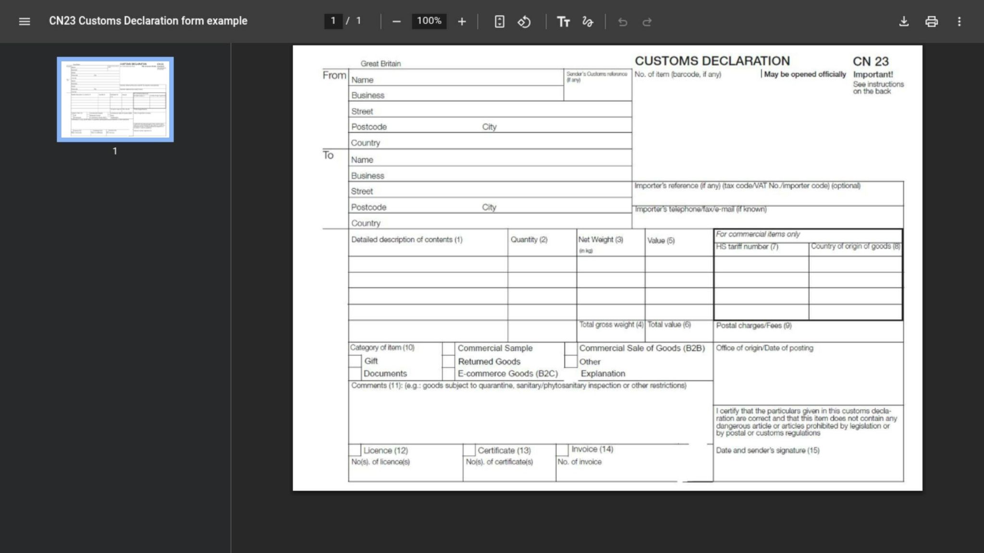
Task: Click 'Office of origin/Date of posting' label
Action: 764,348
